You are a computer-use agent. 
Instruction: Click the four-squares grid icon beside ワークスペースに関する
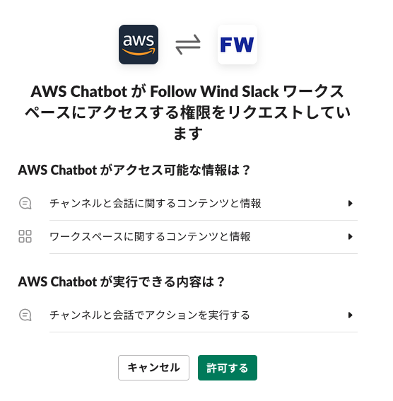[x=25, y=236]
